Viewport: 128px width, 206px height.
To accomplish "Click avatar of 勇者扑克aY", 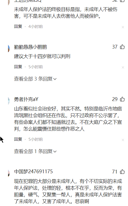I will pos(9,101).
